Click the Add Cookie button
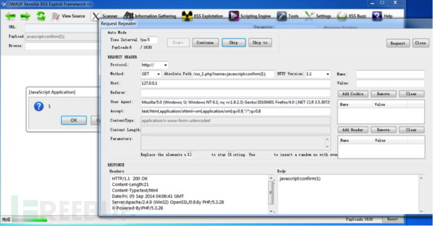 click(353, 94)
